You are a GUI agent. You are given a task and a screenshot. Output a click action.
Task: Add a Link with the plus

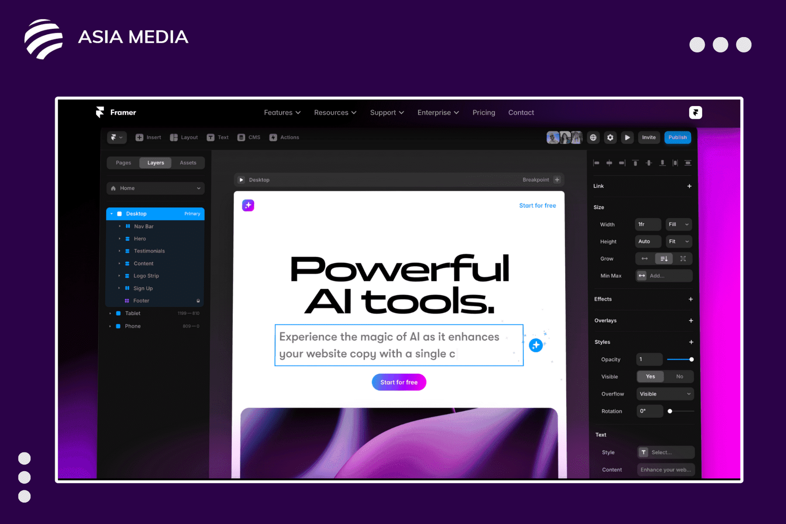coord(689,186)
